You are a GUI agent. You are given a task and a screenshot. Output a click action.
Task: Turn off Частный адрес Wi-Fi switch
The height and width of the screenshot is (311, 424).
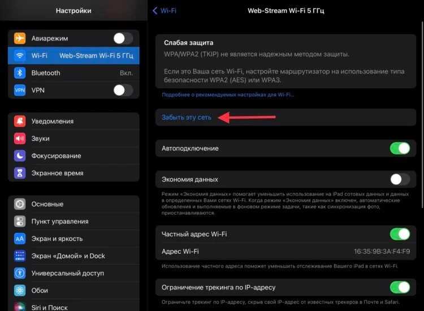(x=400, y=234)
